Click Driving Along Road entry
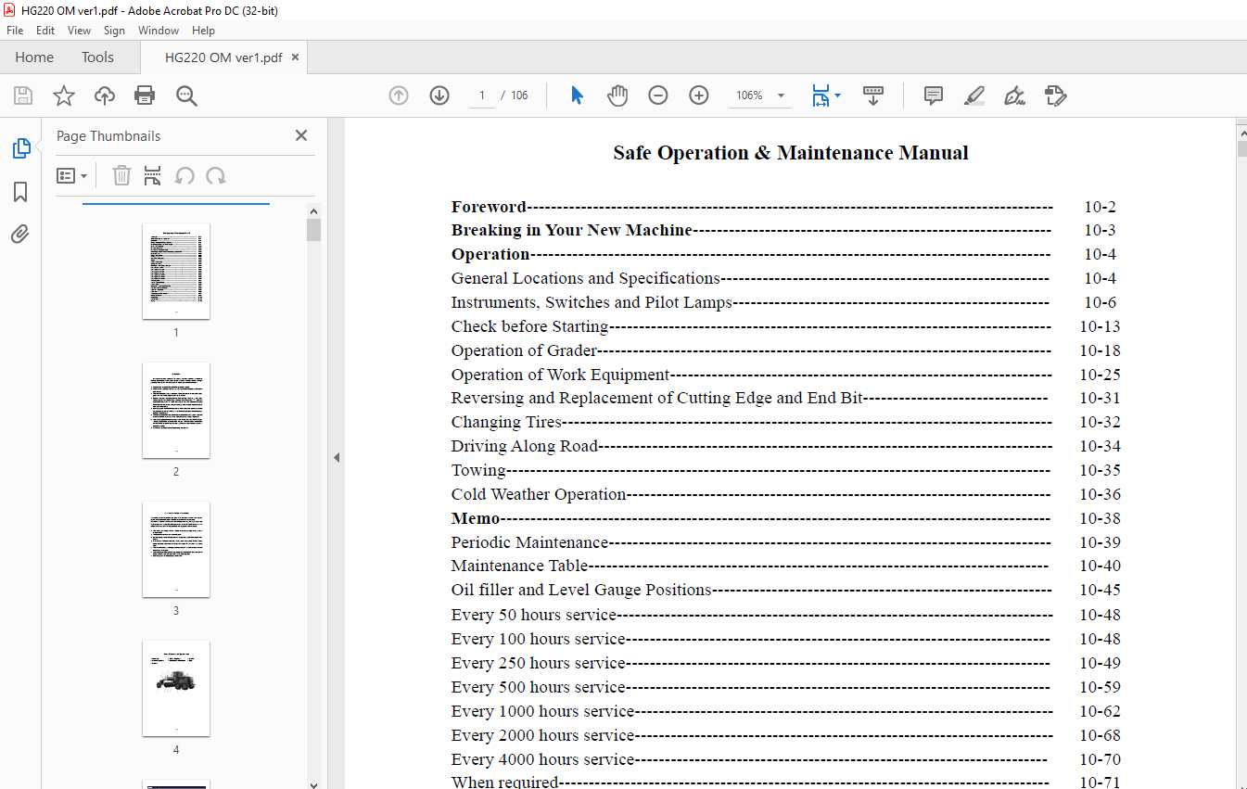The width and height of the screenshot is (1247, 789). click(x=525, y=446)
